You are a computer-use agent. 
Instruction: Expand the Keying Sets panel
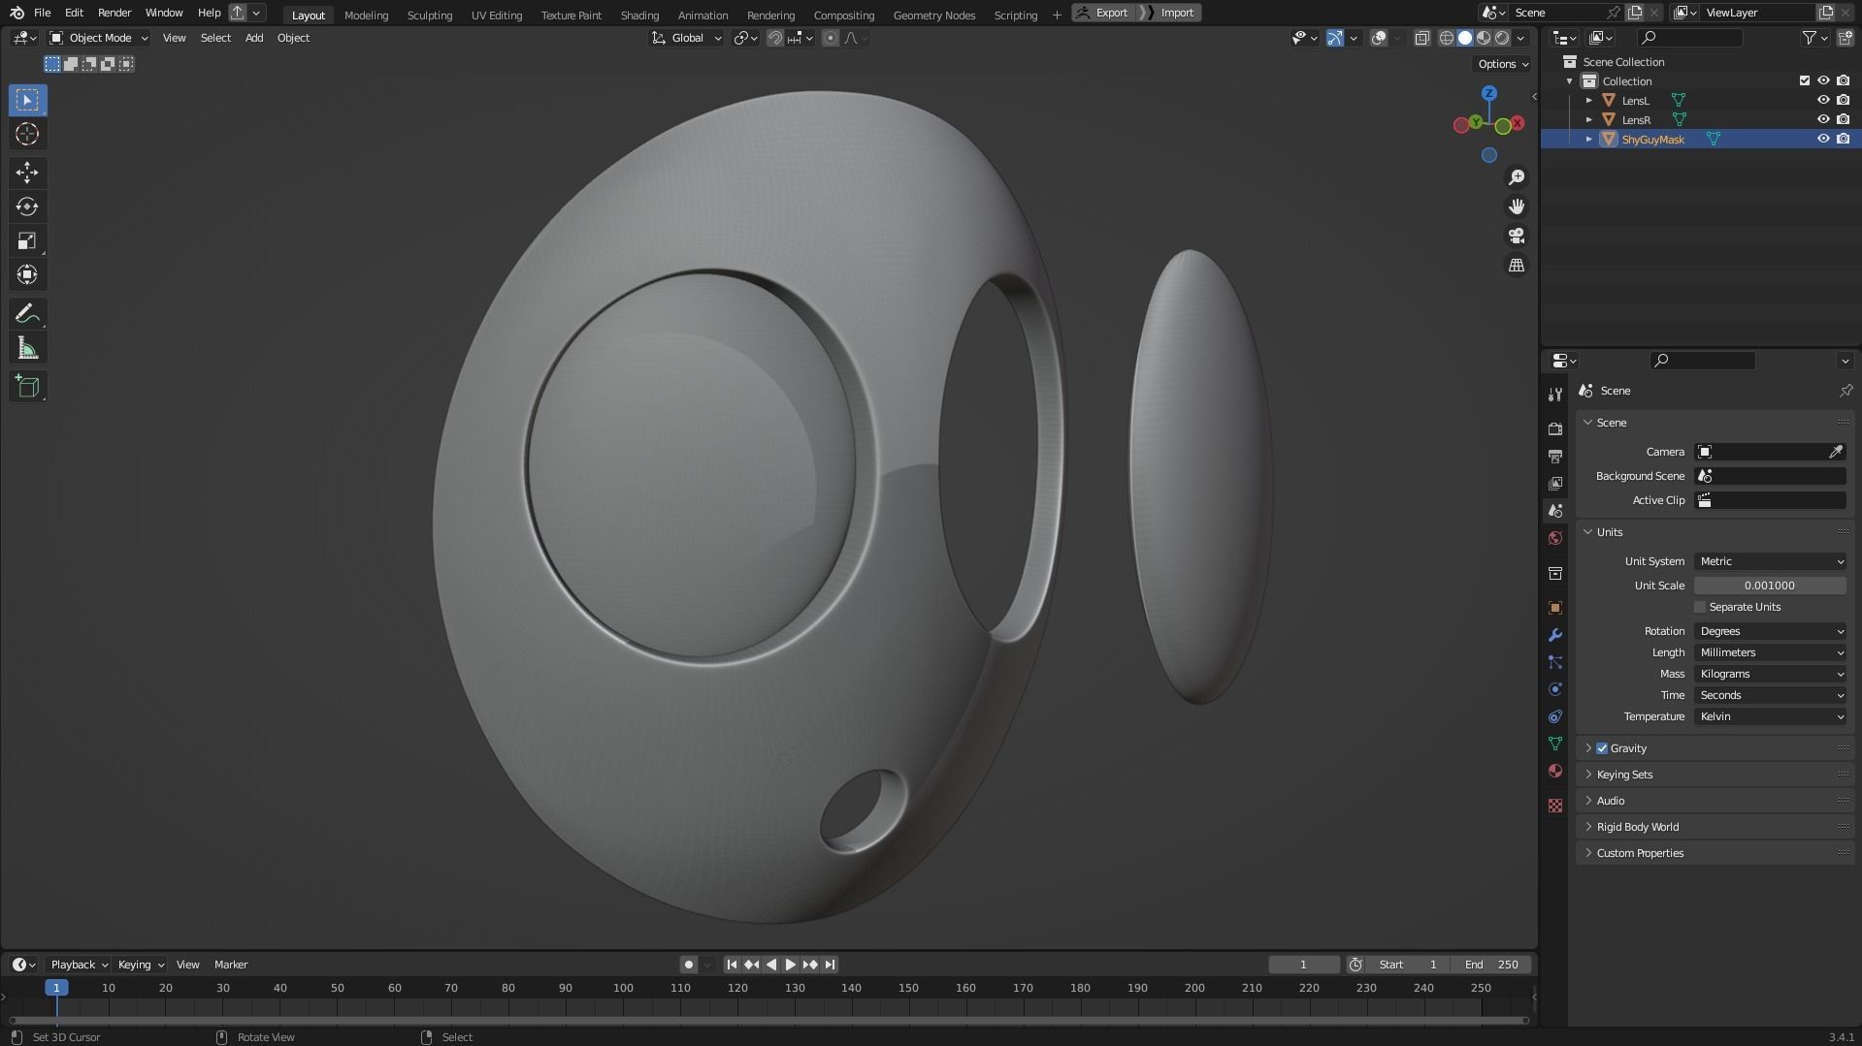[x=1624, y=775]
